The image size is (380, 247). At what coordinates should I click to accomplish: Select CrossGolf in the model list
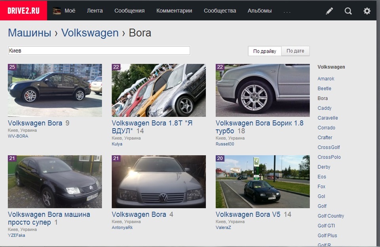point(329,147)
